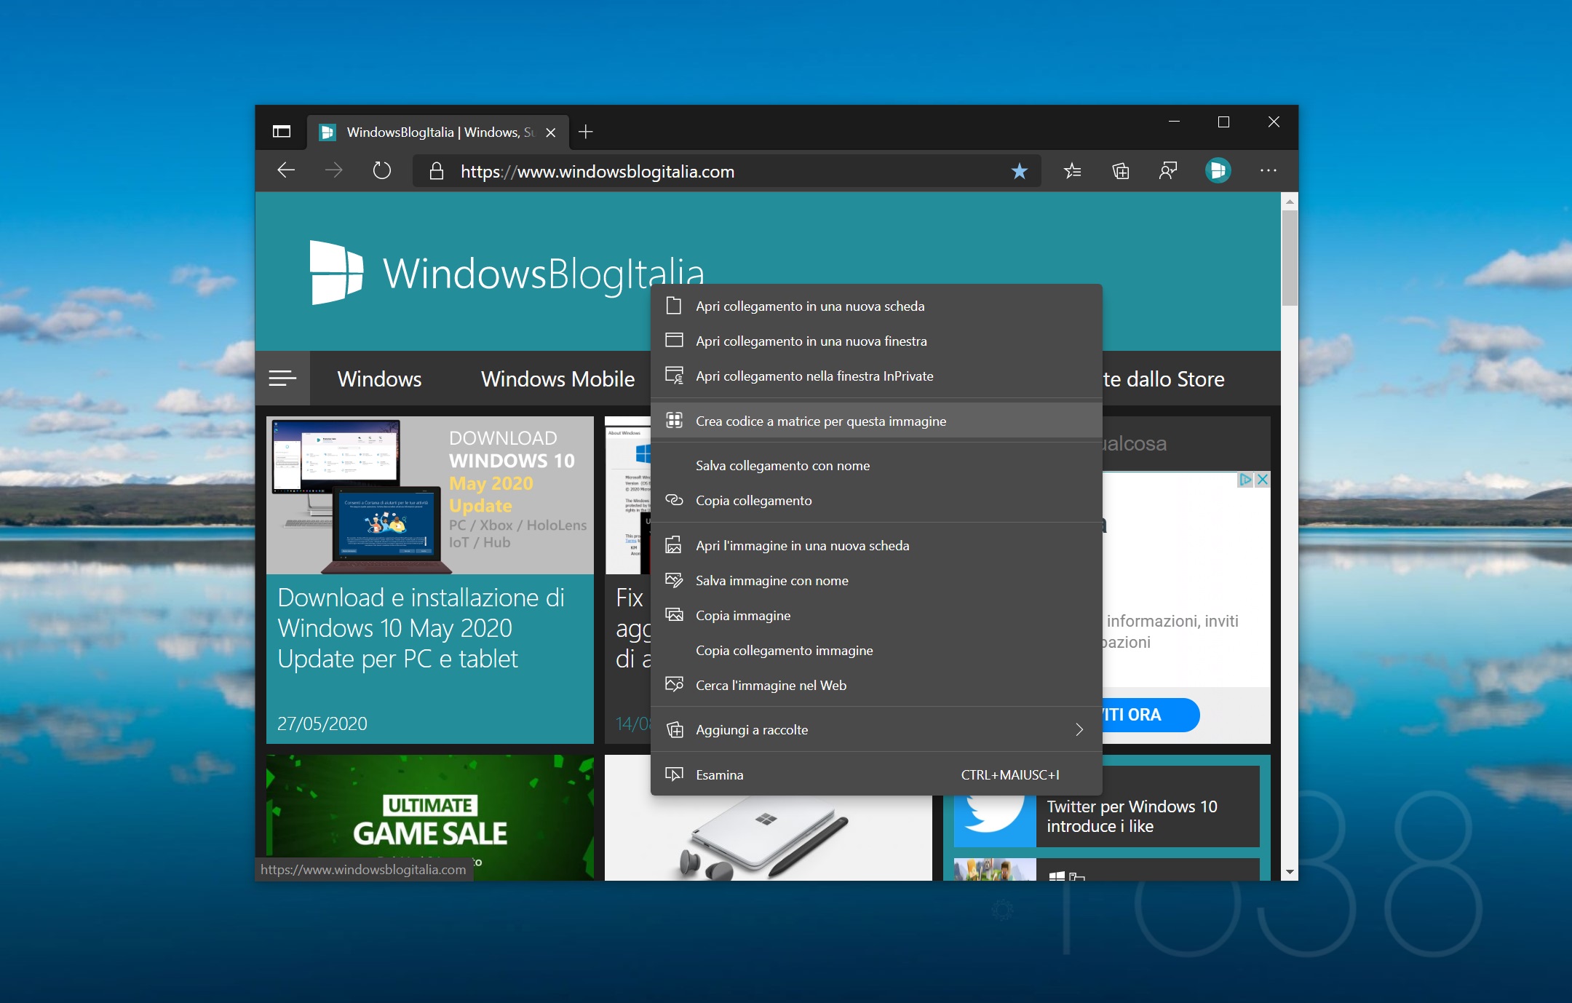Open the Surface Duo article image
The width and height of the screenshot is (1572, 1003).
768,838
